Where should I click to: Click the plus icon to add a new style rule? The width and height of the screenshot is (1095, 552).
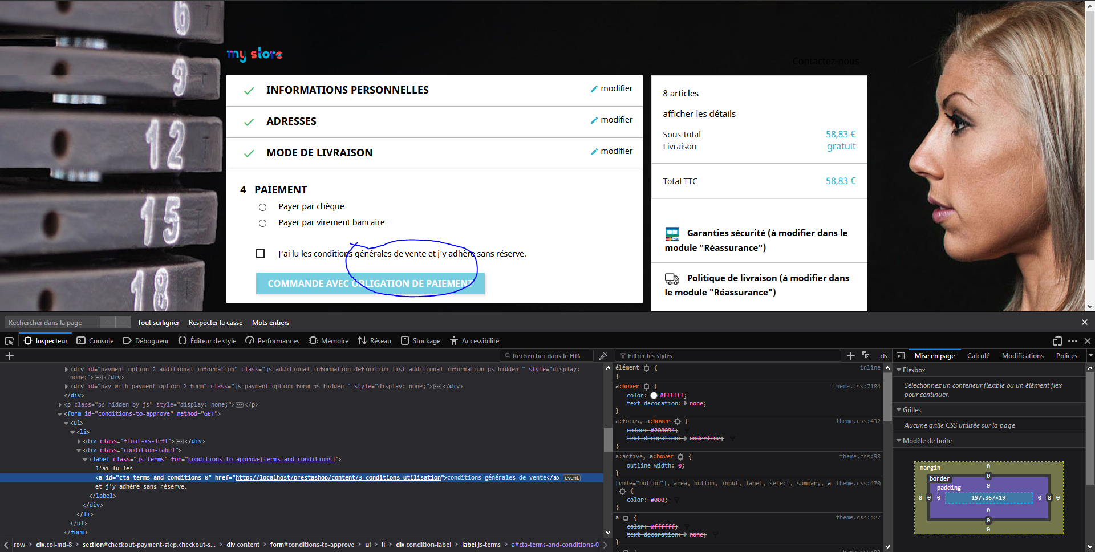point(851,356)
